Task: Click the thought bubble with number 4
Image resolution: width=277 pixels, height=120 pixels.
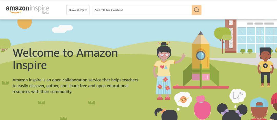Action: (x=238, y=96)
